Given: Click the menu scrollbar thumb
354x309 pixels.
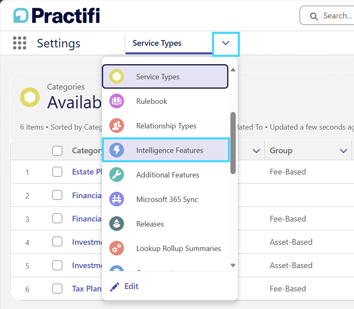Looking at the screenshot, I should (x=233, y=143).
